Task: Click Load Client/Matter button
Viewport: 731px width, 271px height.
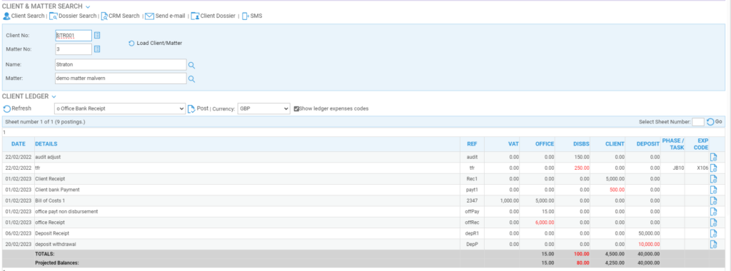Action: (155, 43)
